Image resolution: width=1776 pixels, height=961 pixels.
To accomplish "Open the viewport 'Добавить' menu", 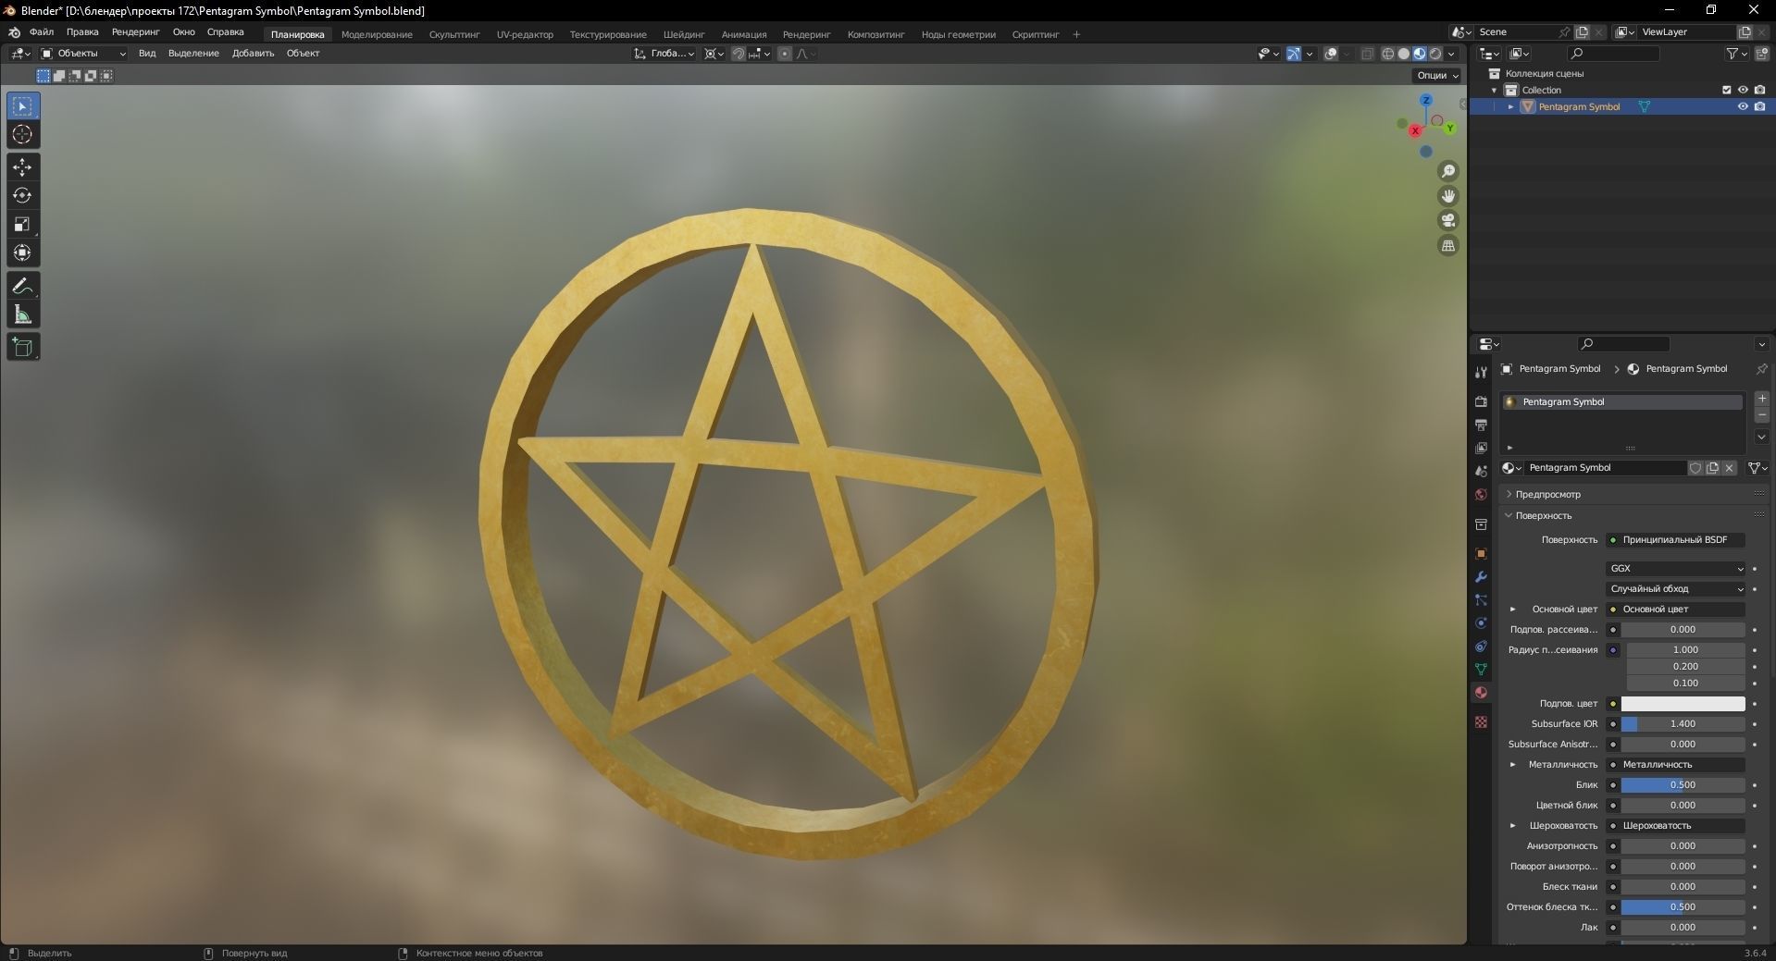I will coord(253,54).
